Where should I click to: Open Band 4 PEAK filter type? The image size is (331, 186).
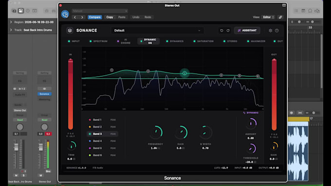pyautogui.click(x=113, y=141)
